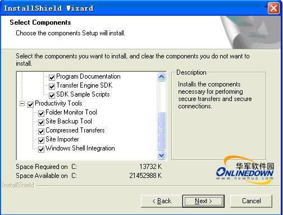
Task: Toggle the Productivity Tools checkbox
Action: pos(30,104)
